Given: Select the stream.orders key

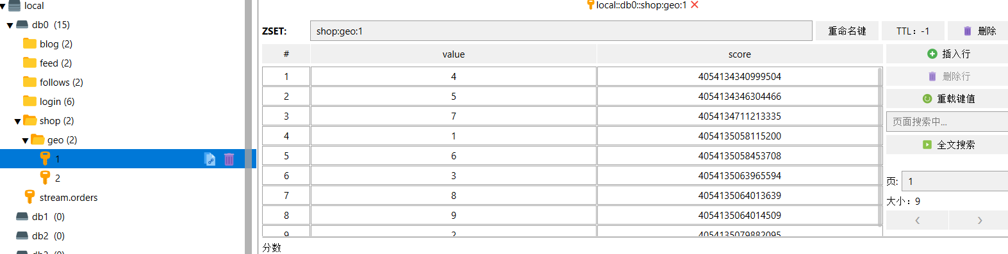Looking at the screenshot, I should pos(69,197).
